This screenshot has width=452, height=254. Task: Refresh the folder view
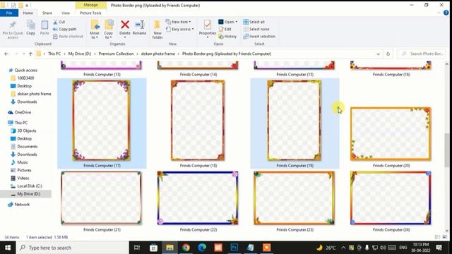pos(388,54)
